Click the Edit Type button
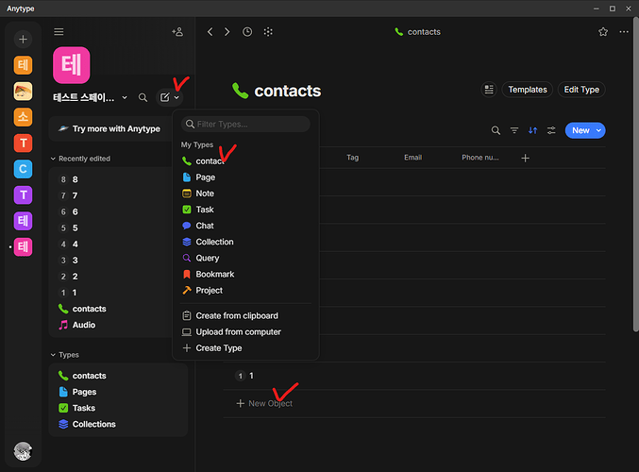The width and height of the screenshot is (639, 472). pyautogui.click(x=581, y=90)
